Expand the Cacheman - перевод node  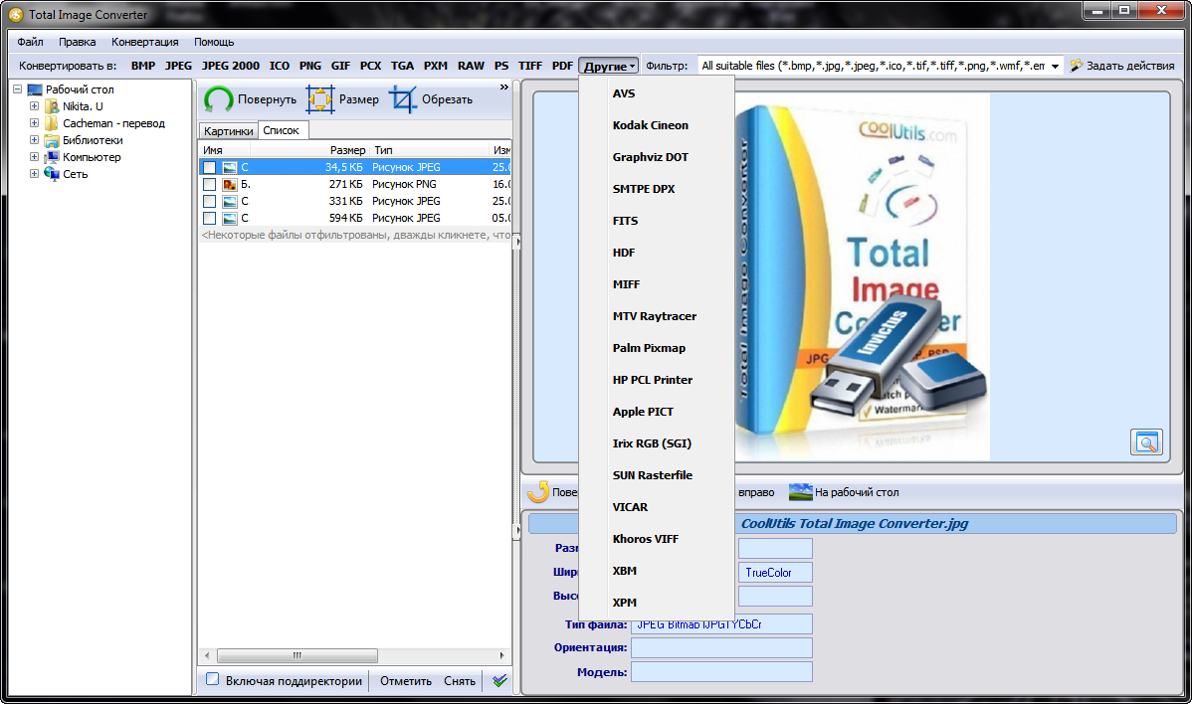pyautogui.click(x=34, y=123)
